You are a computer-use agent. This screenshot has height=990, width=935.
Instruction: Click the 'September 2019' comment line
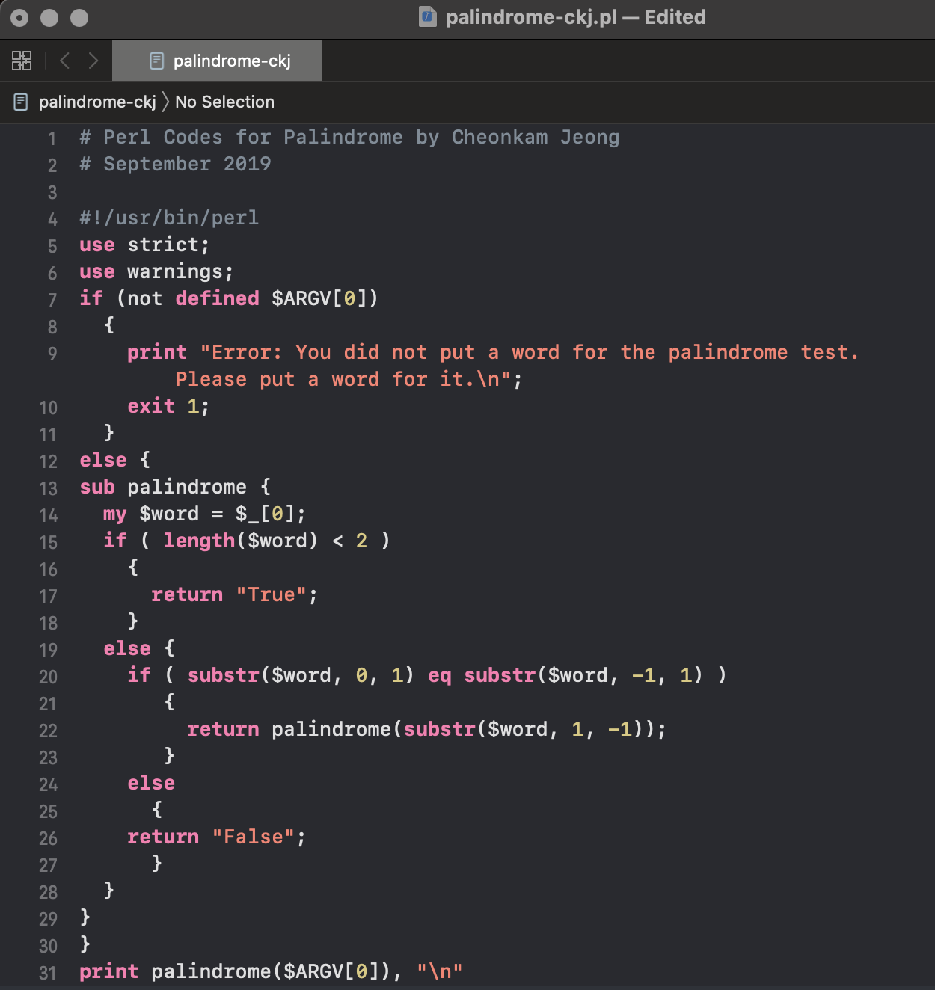click(x=175, y=164)
